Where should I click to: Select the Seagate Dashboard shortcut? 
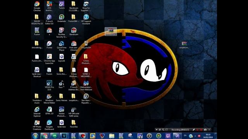[x=49, y=125]
